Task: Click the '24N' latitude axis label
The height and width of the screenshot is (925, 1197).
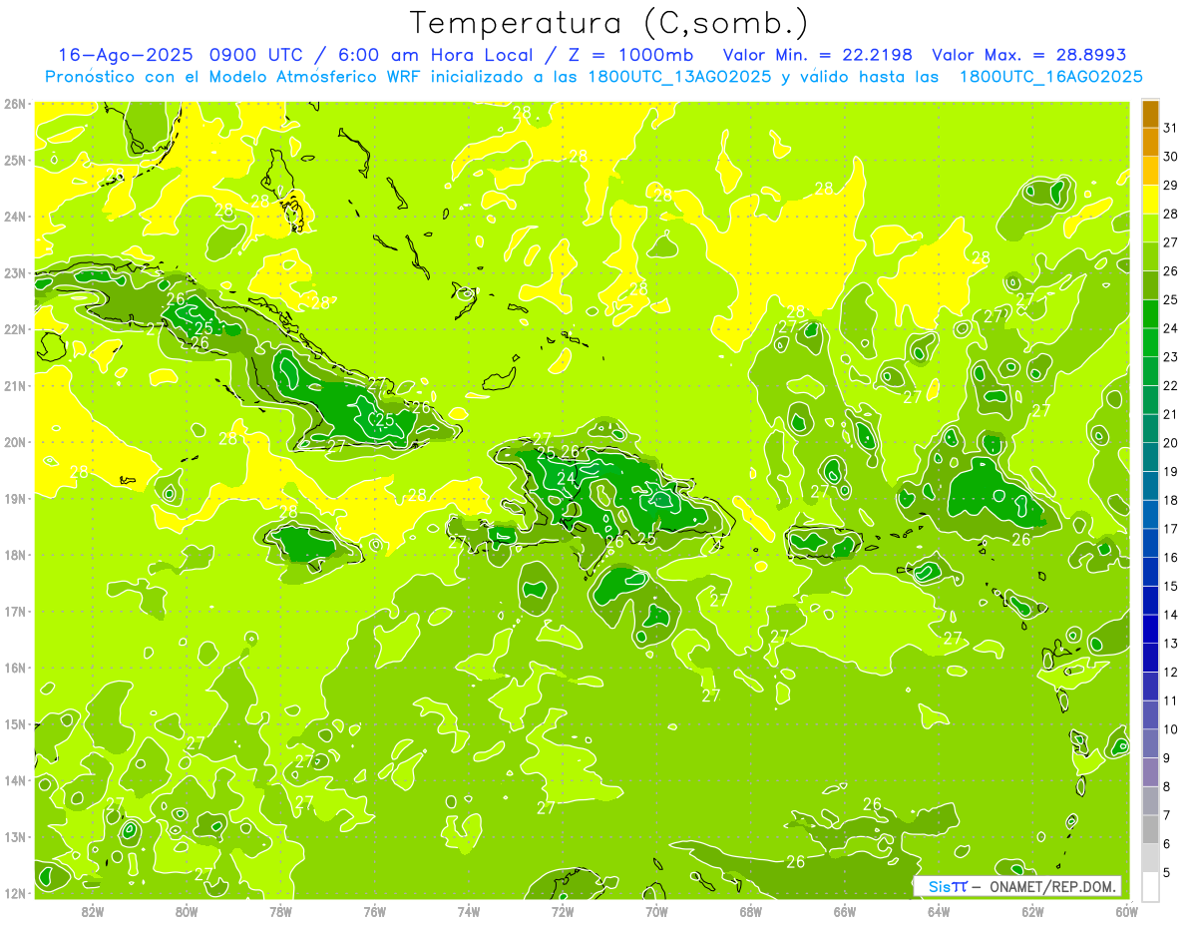Action: (15, 217)
